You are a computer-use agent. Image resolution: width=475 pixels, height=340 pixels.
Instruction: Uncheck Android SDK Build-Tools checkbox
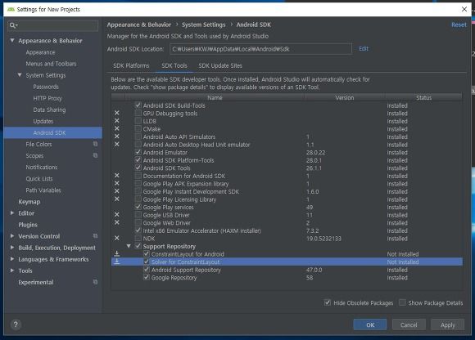click(138, 105)
